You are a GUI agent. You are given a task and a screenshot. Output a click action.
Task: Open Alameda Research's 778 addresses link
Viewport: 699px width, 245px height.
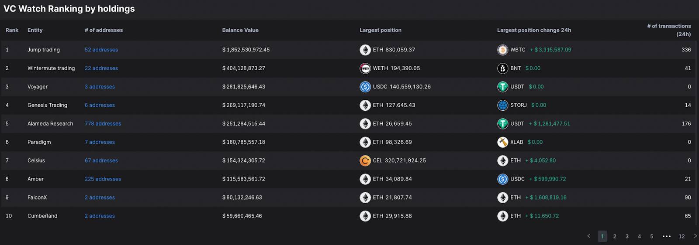click(x=103, y=124)
